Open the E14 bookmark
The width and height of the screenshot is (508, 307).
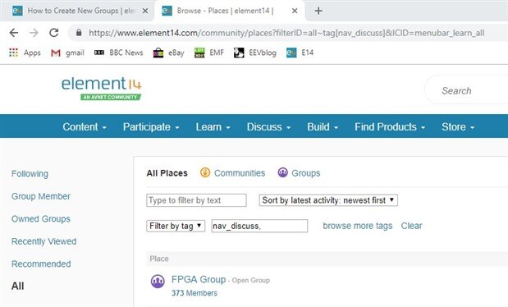click(x=300, y=53)
